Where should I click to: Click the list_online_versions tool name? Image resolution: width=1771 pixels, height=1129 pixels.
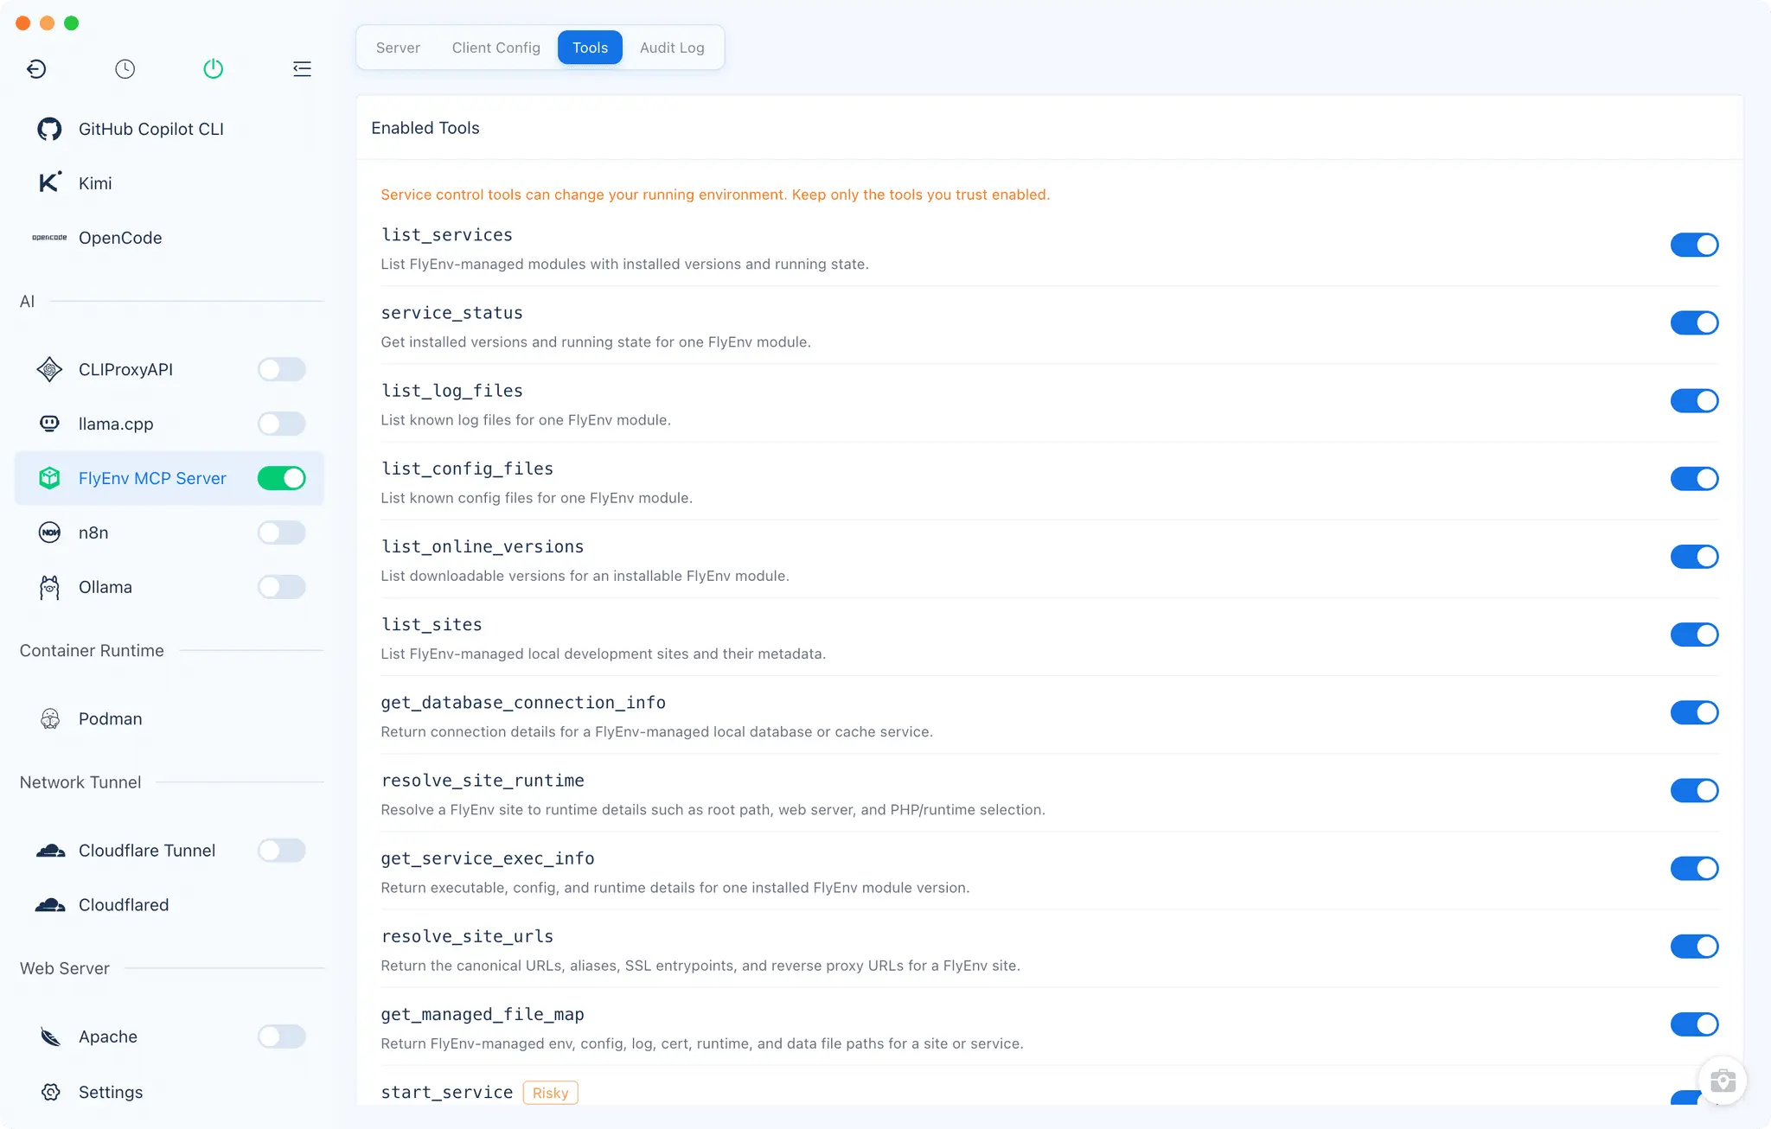(x=483, y=546)
